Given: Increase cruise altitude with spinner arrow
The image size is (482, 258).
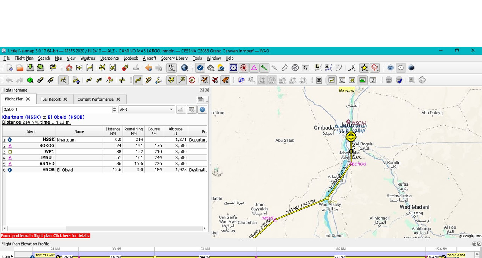Looking at the screenshot, I should 114,108.
